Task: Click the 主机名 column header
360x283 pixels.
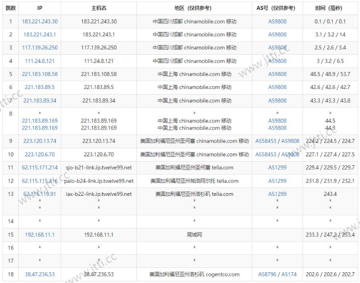Action: [99, 8]
